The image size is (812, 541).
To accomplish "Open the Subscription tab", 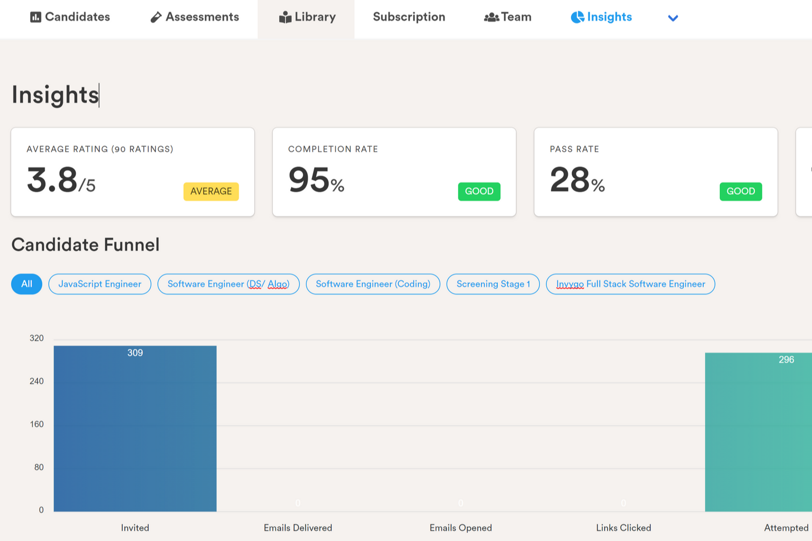I will [x=408, y=17].
